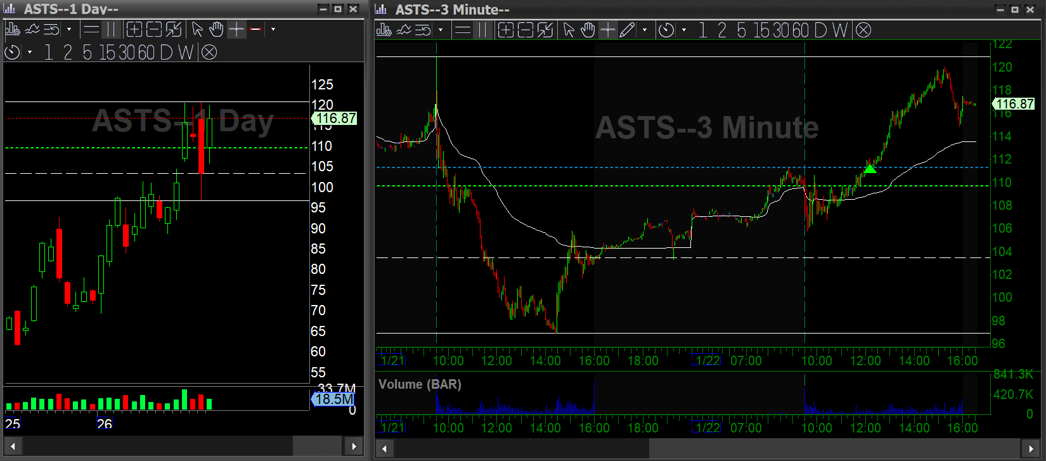
Task: Set the 1 Day window to the 15 minute interval
Action: coord(107,53)
